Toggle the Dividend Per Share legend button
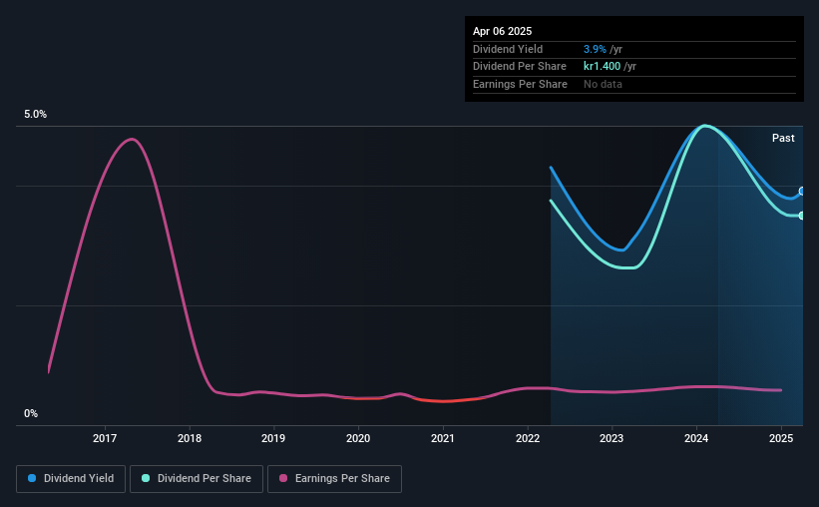Screen dimensions: 819x507 [197, 479]
